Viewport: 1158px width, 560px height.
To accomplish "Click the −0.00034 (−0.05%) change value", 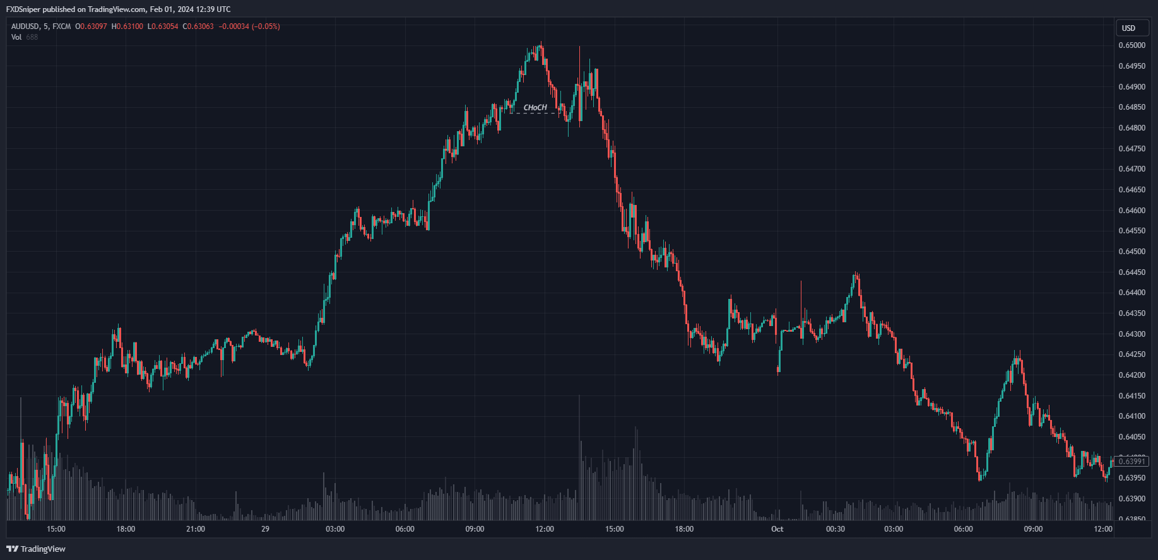I will pos(249,26).
